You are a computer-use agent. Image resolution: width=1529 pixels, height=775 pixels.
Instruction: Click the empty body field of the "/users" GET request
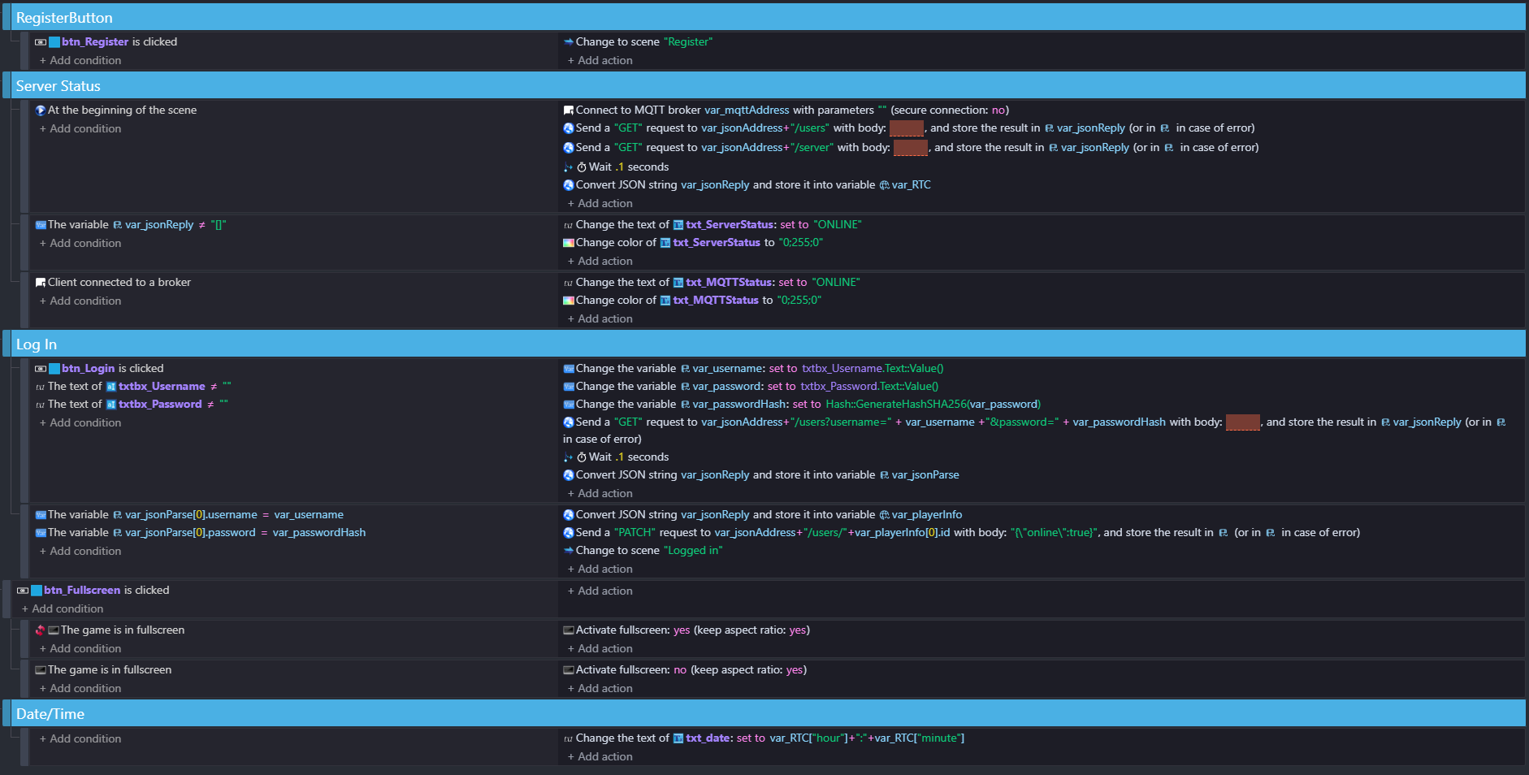(x=907, y=128)
